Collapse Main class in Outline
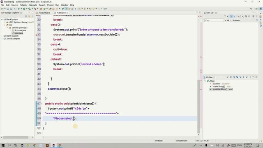Screen dimensions: 263x148 (x=205, y=81)
